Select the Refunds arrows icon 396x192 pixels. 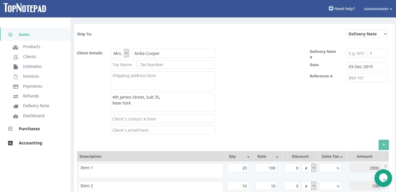(16, 96)
